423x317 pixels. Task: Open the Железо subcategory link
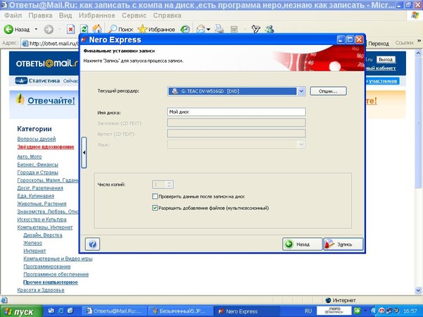coord(32,243)
